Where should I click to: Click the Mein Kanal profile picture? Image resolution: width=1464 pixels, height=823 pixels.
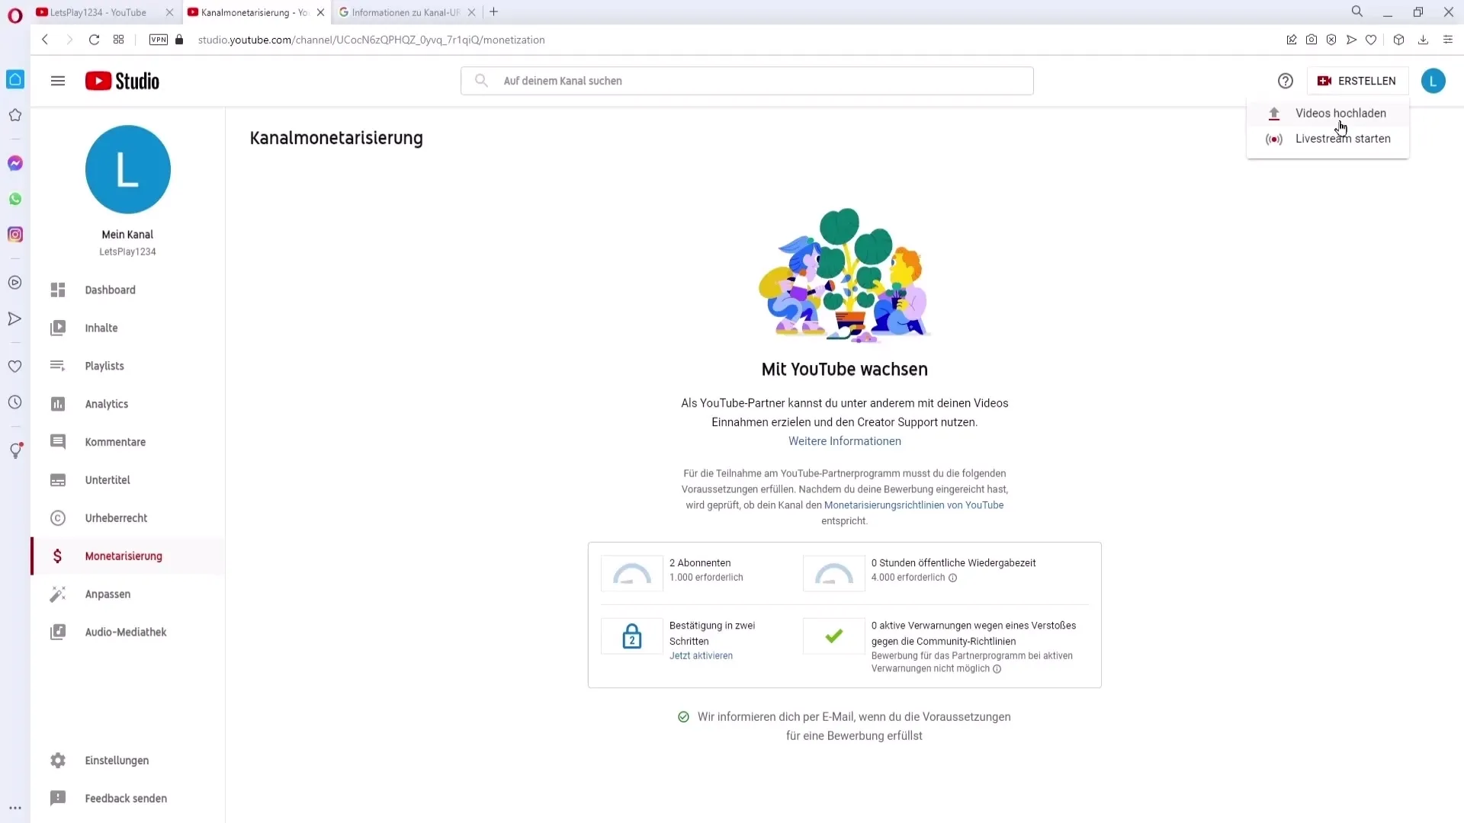click(x=128, y=169)
